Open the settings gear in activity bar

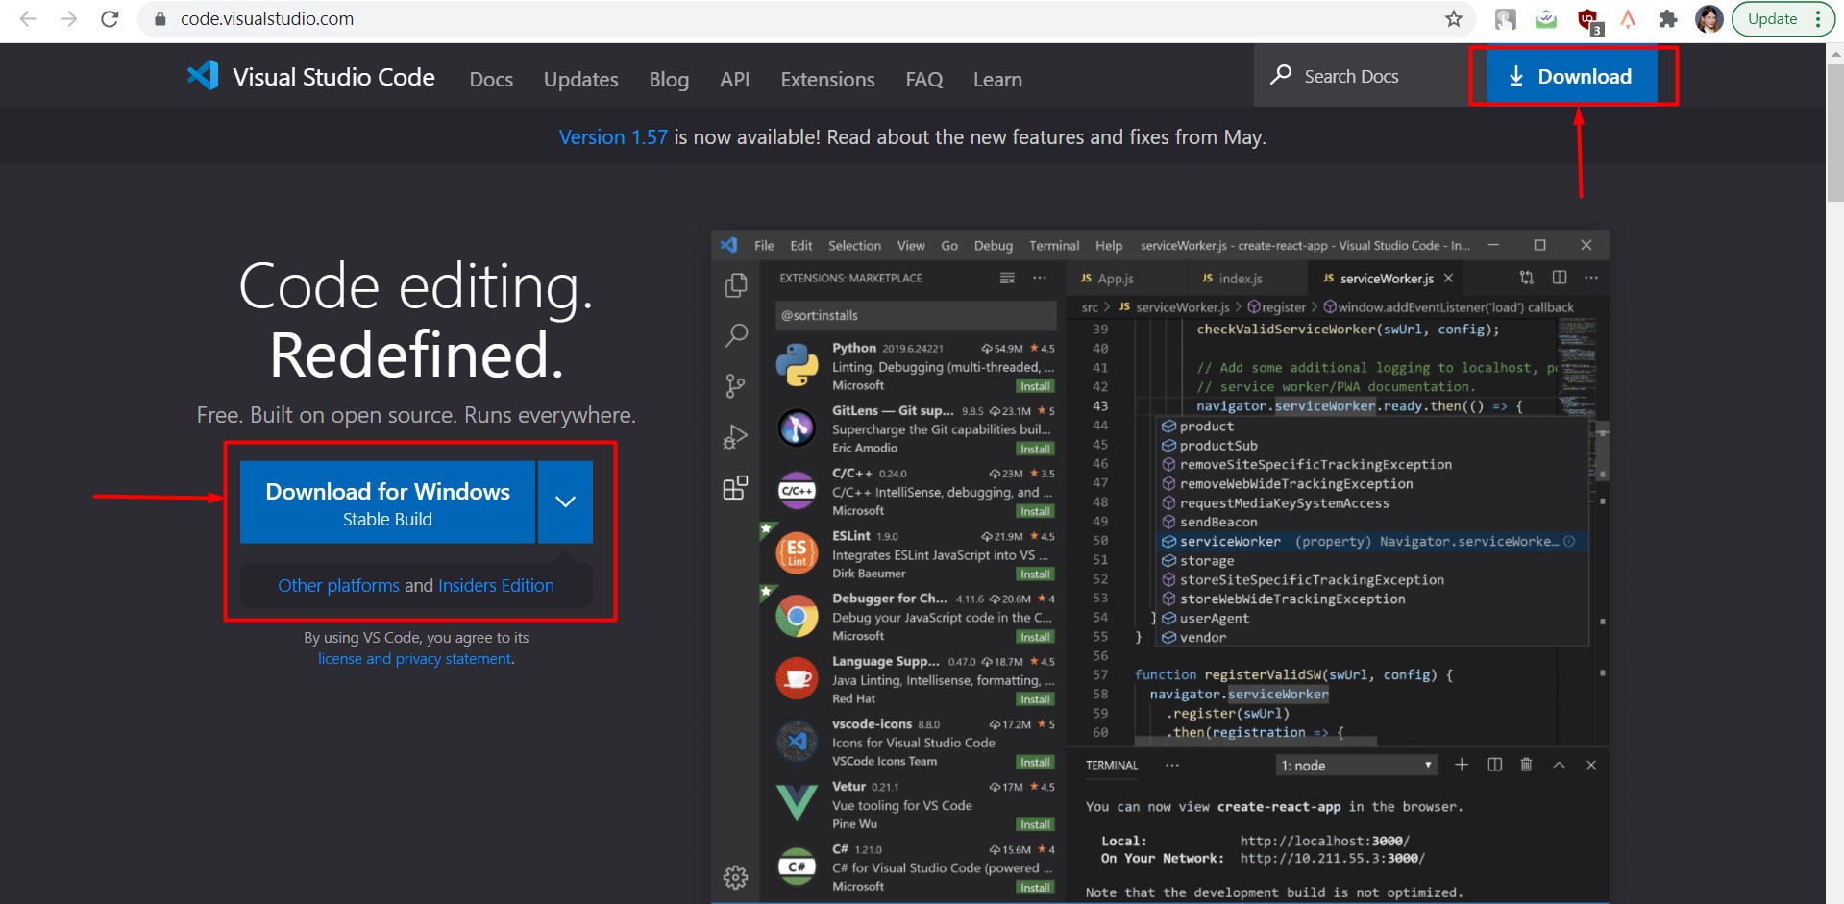tap(735, 877)
